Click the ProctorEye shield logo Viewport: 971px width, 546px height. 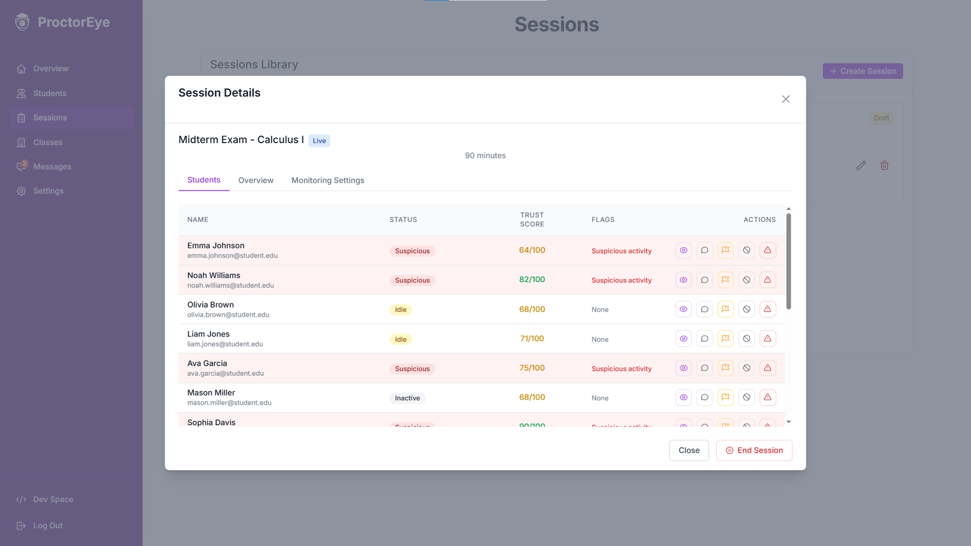[21, 21]
